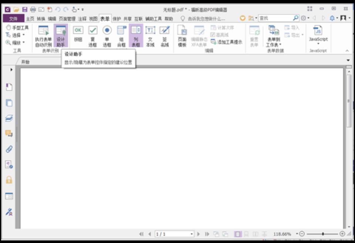Open file via the folder icon
This screenshot has height=243, width=355.
16,10
